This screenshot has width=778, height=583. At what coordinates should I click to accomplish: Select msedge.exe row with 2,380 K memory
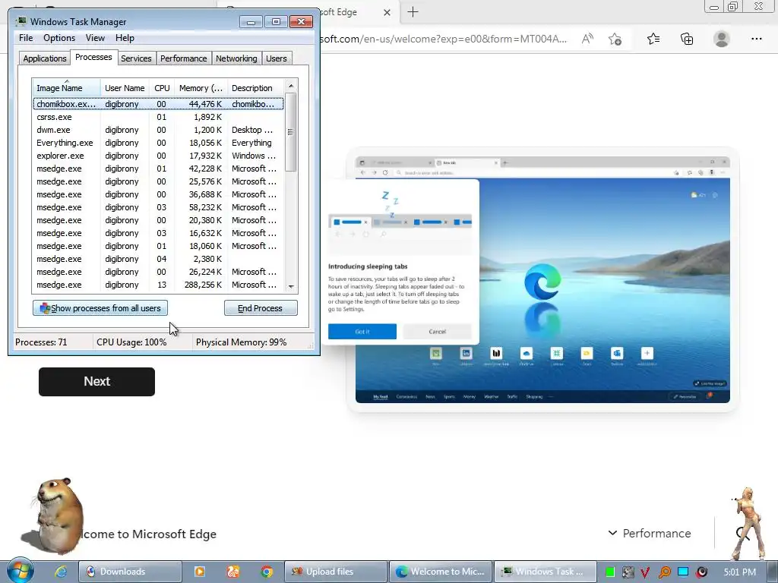pos(158,259)
